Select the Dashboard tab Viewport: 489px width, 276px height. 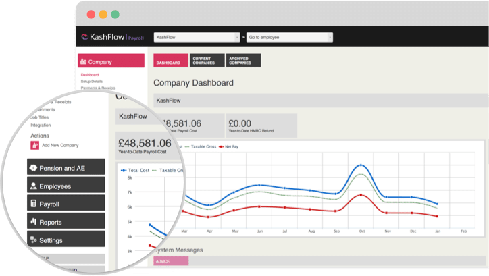pyautogui.click(x=169, y=61)
